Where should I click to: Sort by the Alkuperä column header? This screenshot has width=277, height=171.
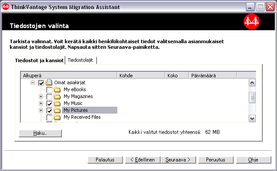tap(68, 76)
